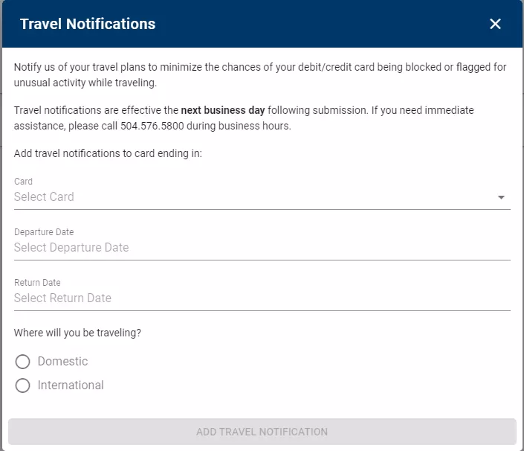Click the "Departure Date" field label
This screenshot has width=524, height=451.
pos(44,232)
